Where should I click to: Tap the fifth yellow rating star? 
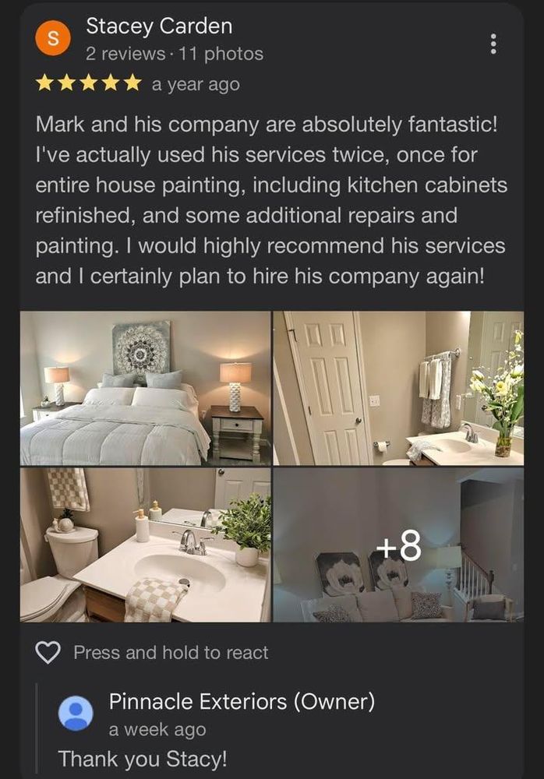[132, 83]
